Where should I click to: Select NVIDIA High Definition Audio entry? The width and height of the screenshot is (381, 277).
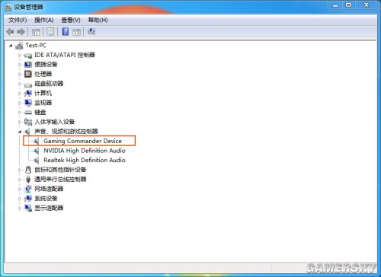85,151
